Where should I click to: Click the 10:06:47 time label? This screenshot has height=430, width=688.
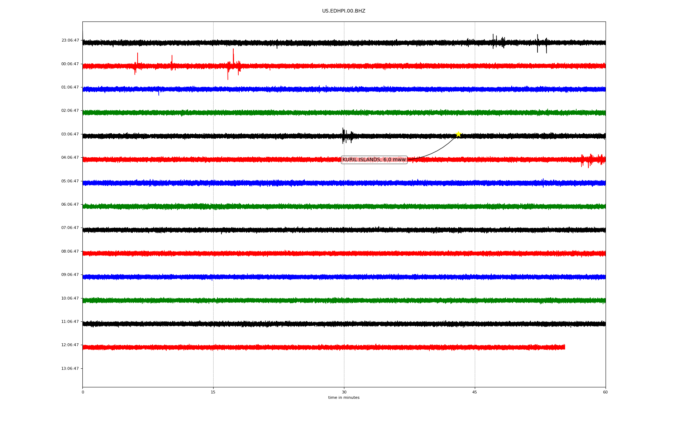pyautogui.click(x=70, y=298)
